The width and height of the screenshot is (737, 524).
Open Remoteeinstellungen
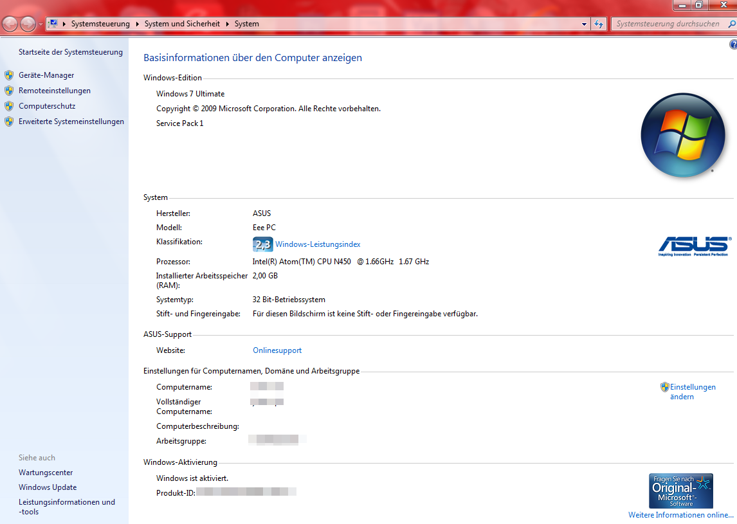point(55,91)
